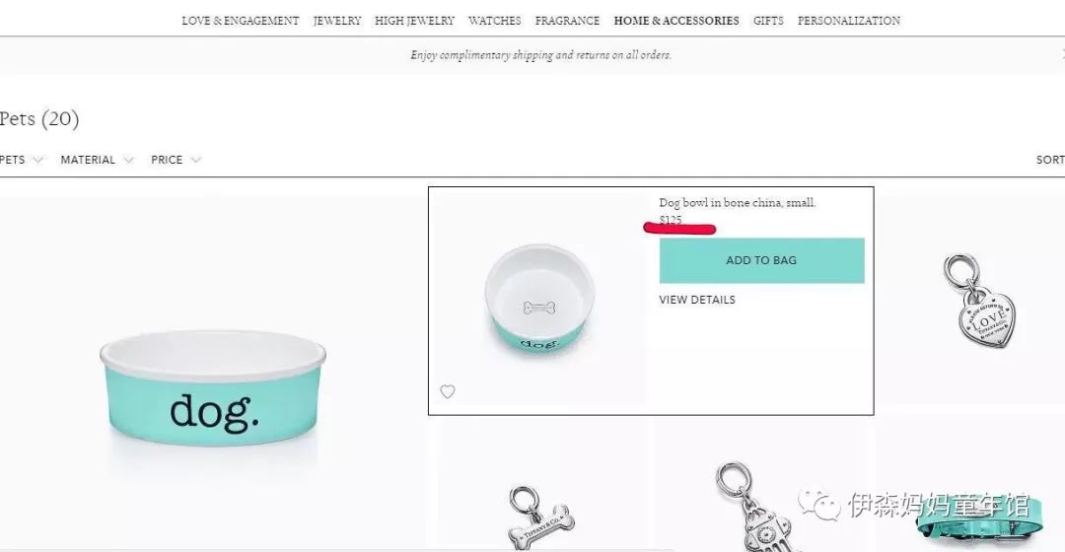Click the heart wishlist icon on dog bowl
This screenshot has height=552, width=1065.
447,391
